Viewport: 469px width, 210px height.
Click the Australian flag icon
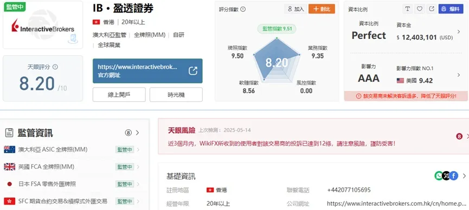pyautogui.click(x=10, y=149)
